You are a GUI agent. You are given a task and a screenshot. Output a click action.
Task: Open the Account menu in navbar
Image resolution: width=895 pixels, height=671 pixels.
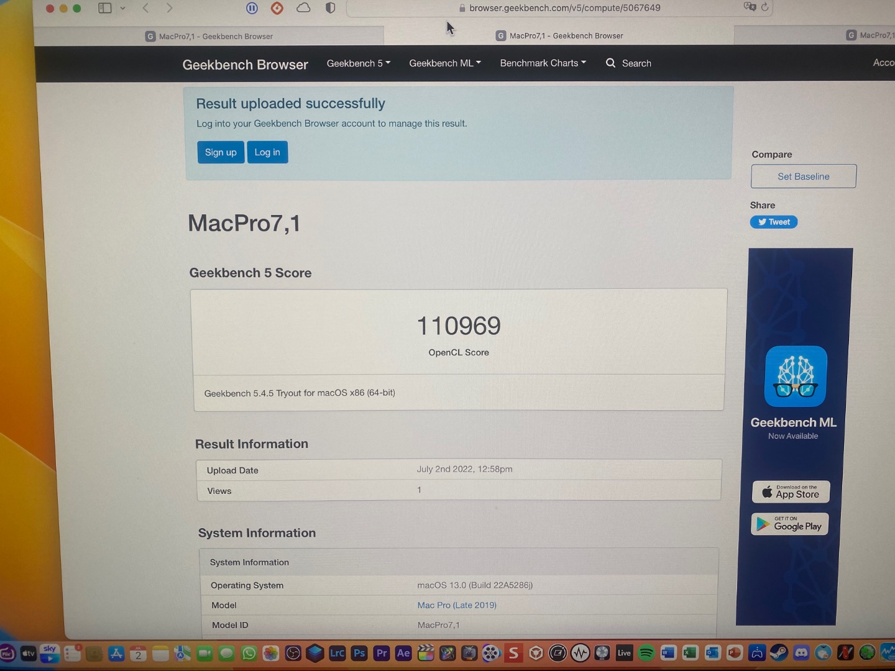pyautogui.click(x=883, y=62)
